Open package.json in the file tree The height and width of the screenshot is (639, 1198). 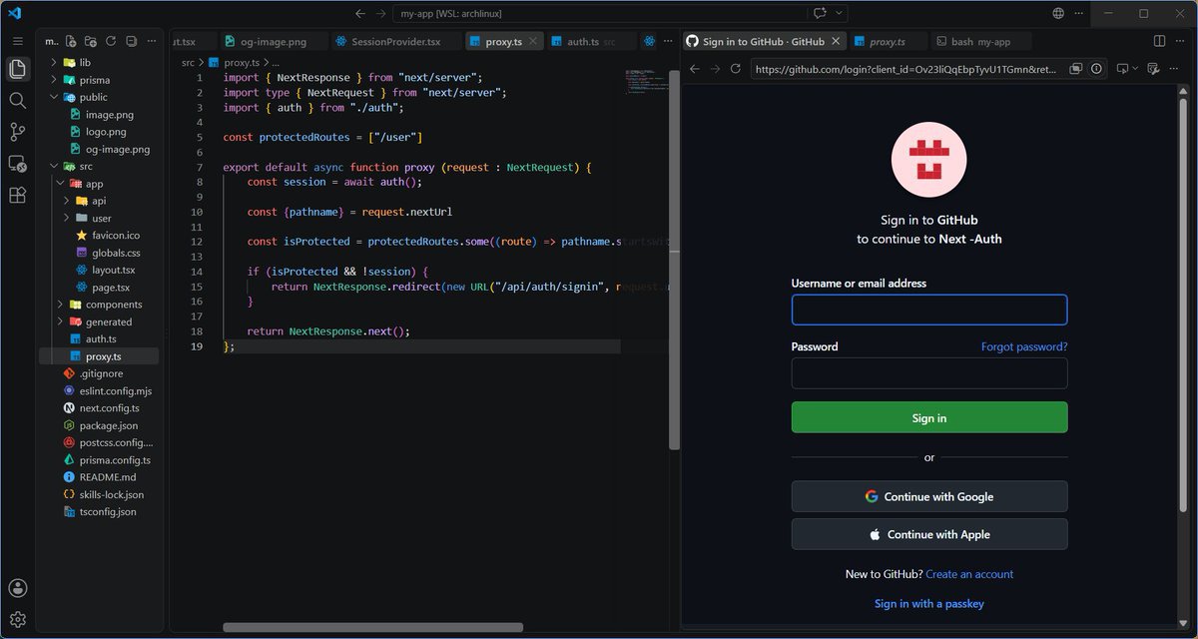(x=108, y=425)
